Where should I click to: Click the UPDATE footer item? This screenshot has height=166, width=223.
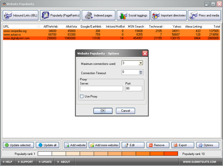click(45, 162)
